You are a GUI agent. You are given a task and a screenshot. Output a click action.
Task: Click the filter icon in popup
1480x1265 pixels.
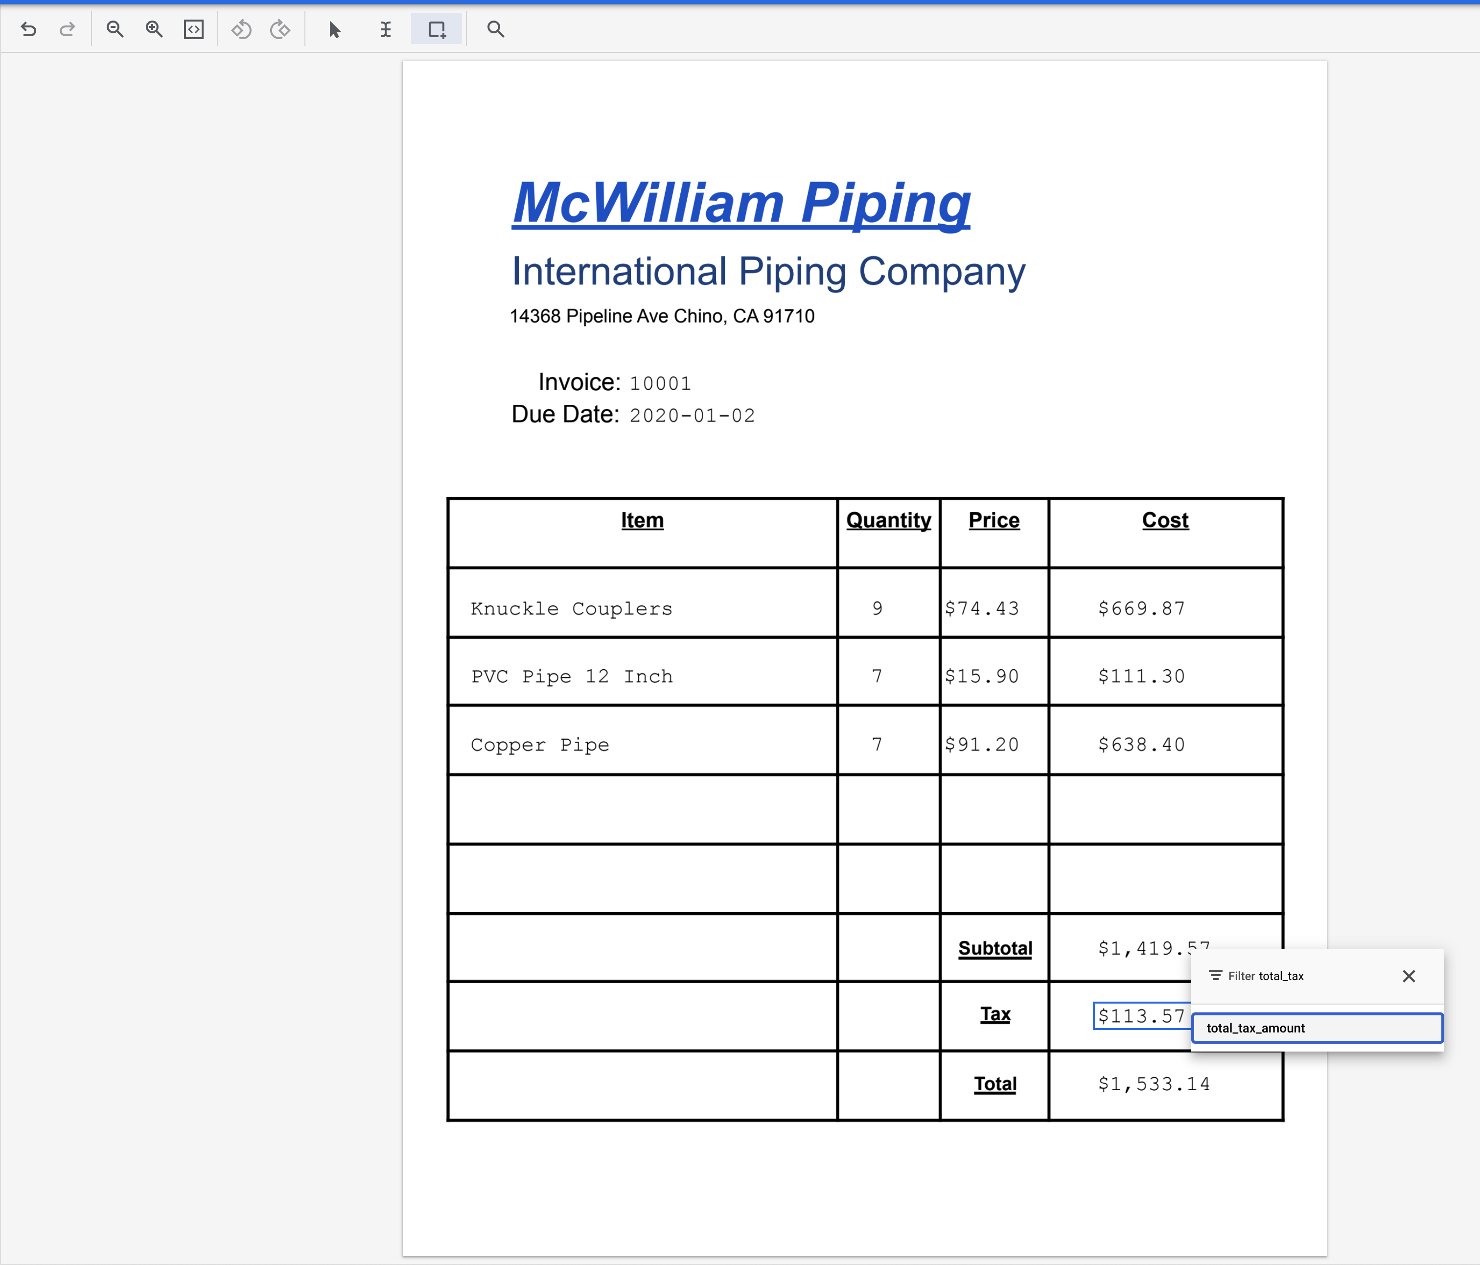(1215, 976)
